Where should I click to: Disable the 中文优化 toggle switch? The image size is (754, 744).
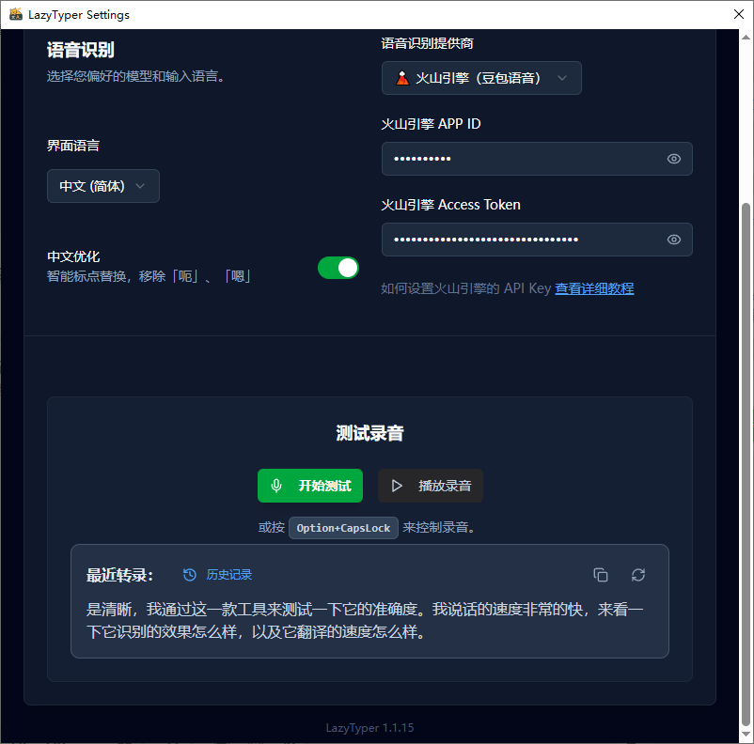(338, 268)
